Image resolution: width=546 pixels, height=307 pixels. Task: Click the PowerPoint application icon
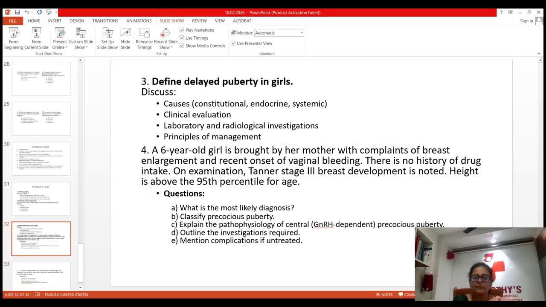[8, 12]
